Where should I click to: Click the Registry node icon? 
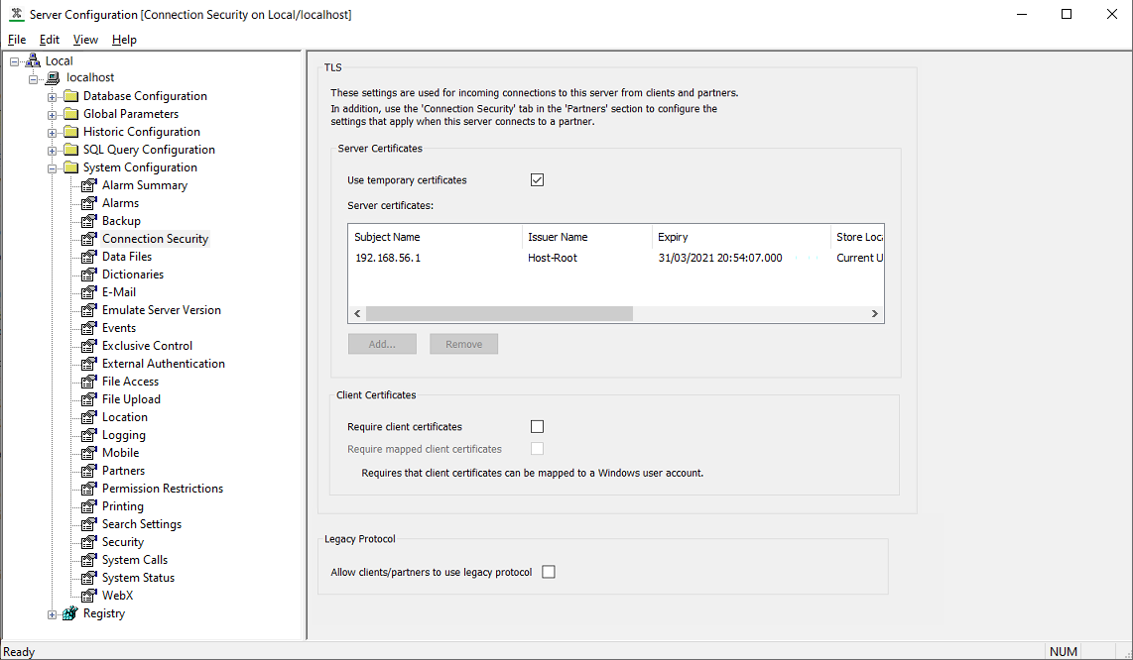(69, 613)
